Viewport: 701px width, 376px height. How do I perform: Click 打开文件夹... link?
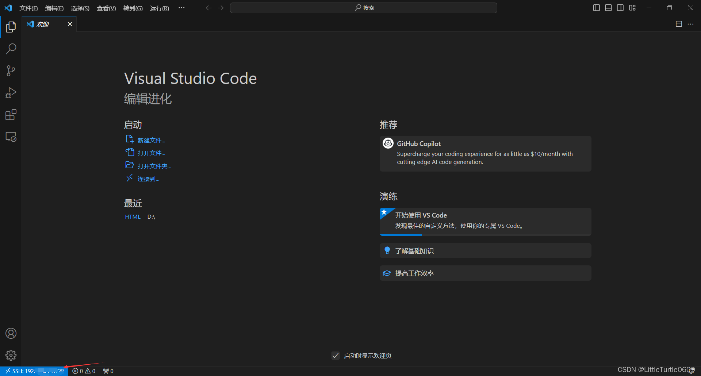click(154, 166)
